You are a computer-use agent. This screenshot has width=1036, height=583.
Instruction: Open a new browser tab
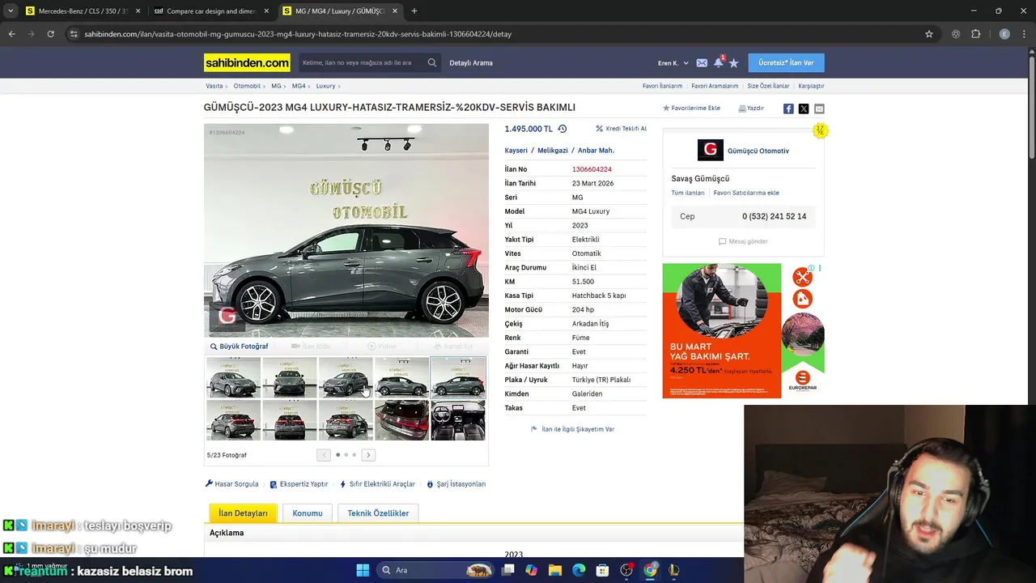click(x=414, y=11)
